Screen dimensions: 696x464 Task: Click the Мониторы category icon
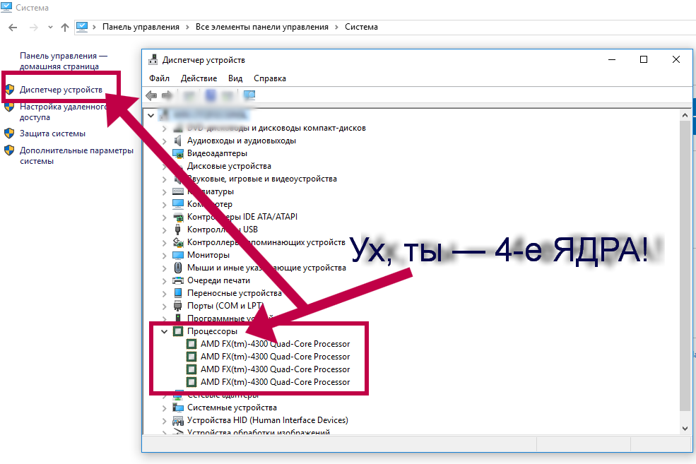[x=178, y=255]
